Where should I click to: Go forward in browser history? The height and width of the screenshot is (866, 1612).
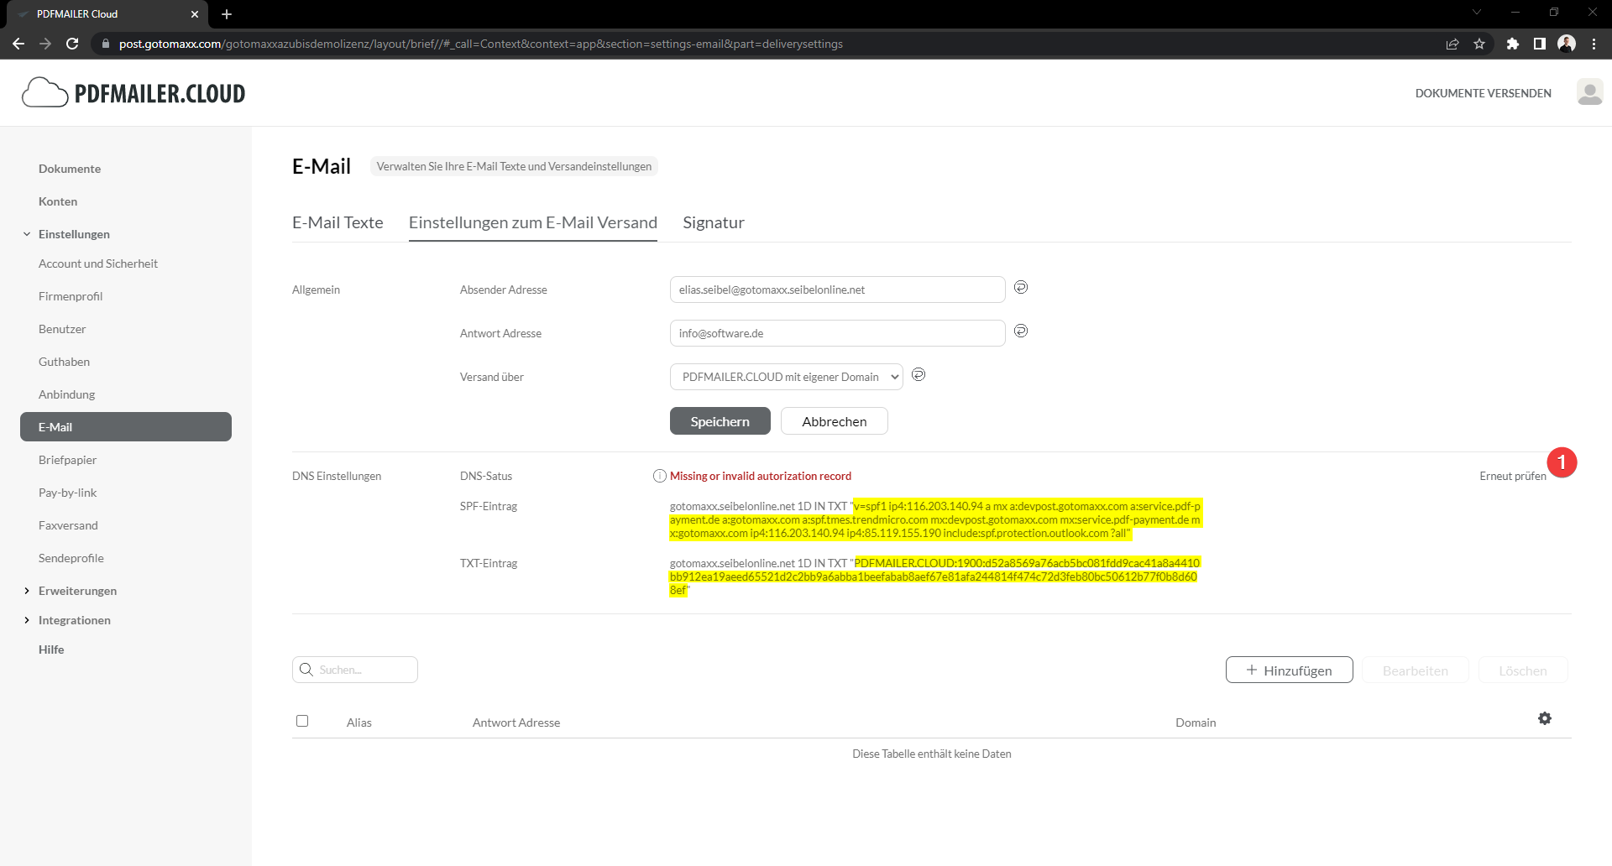point(45,44)
